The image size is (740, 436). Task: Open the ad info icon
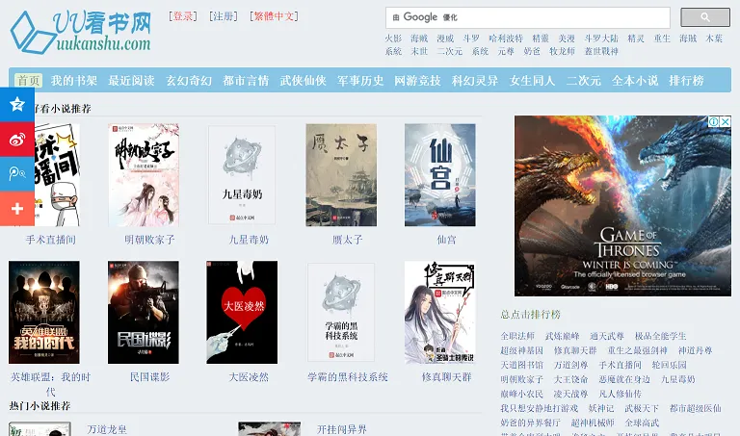pos(714,122)
